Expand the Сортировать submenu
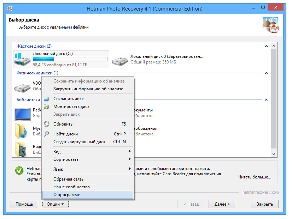 coord(88,159)
